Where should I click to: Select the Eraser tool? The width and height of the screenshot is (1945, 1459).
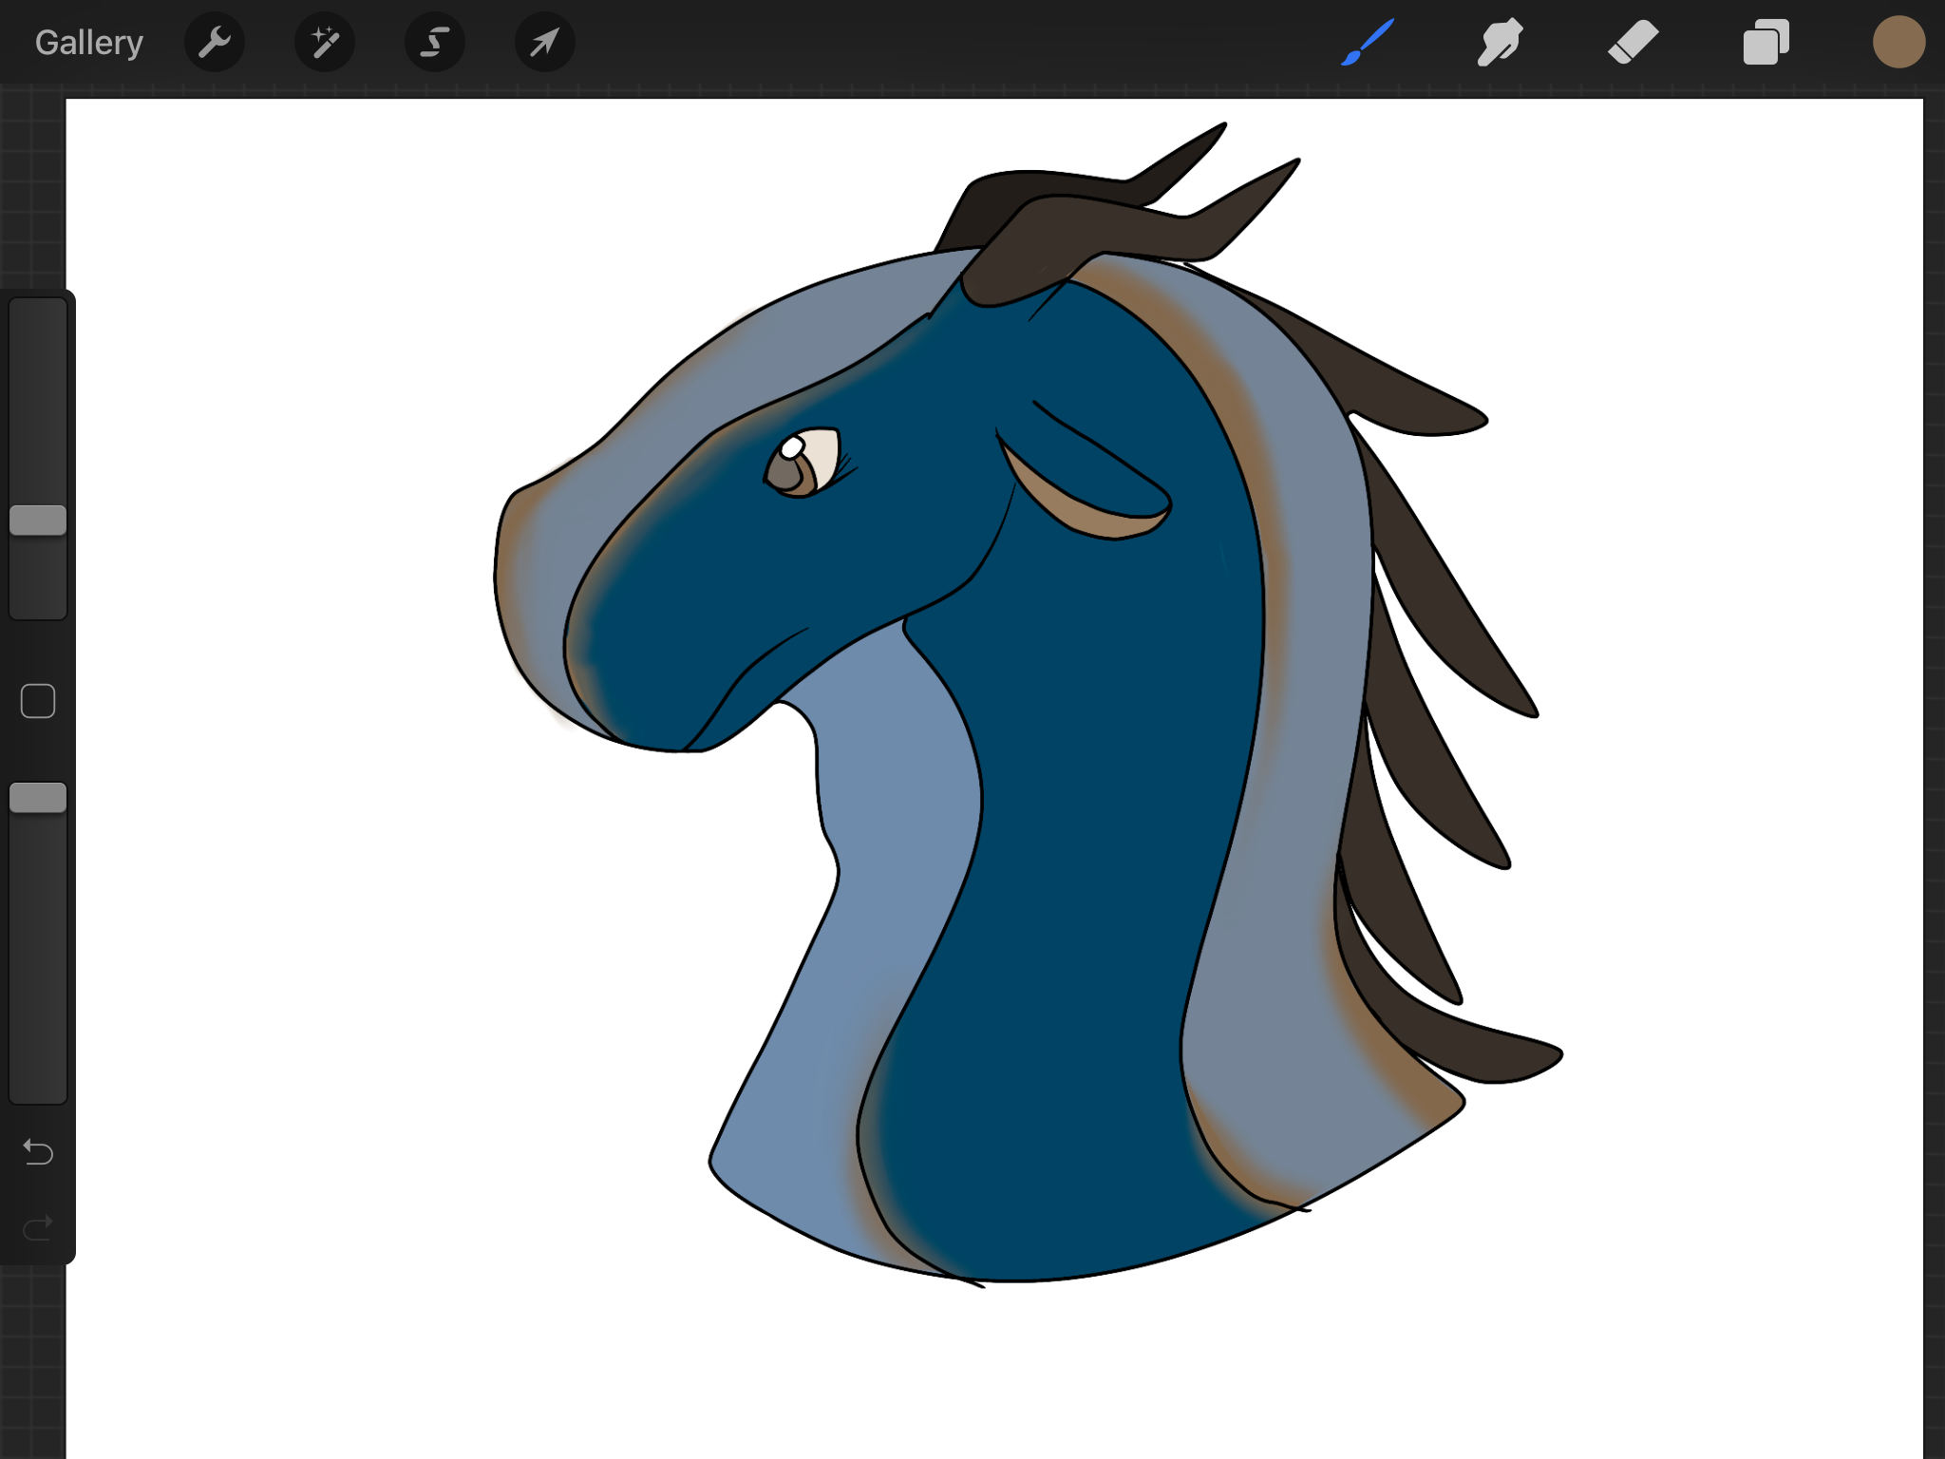pos(1633,43)
